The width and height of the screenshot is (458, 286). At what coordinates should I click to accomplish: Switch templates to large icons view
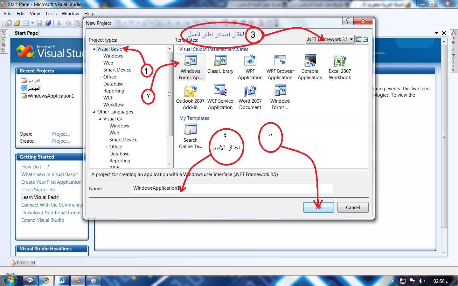tap(359, 39)
